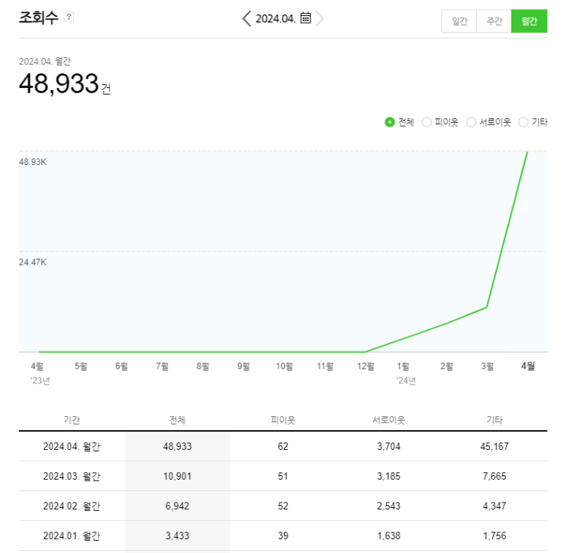Click the 3월 label on chart axis

487,367
